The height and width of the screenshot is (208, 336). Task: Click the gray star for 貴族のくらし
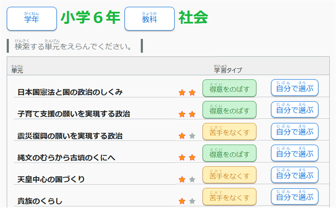192,201
